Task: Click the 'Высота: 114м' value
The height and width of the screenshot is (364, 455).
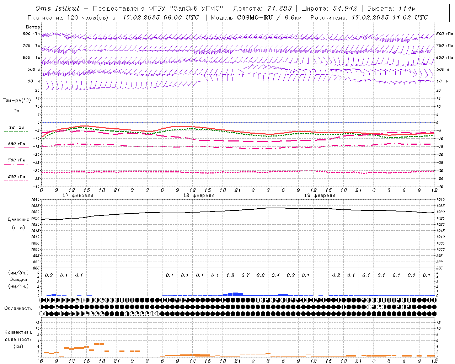Action: click(391, 9)
